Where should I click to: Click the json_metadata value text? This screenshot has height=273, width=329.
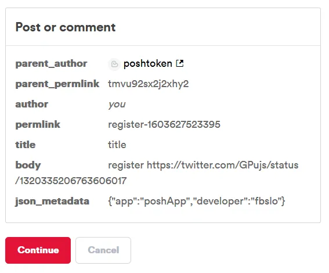196,201
